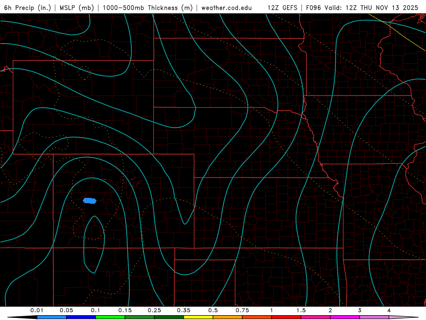Click the 0.75 legend value
Screen dimensions: 426x320
[242, 310]
